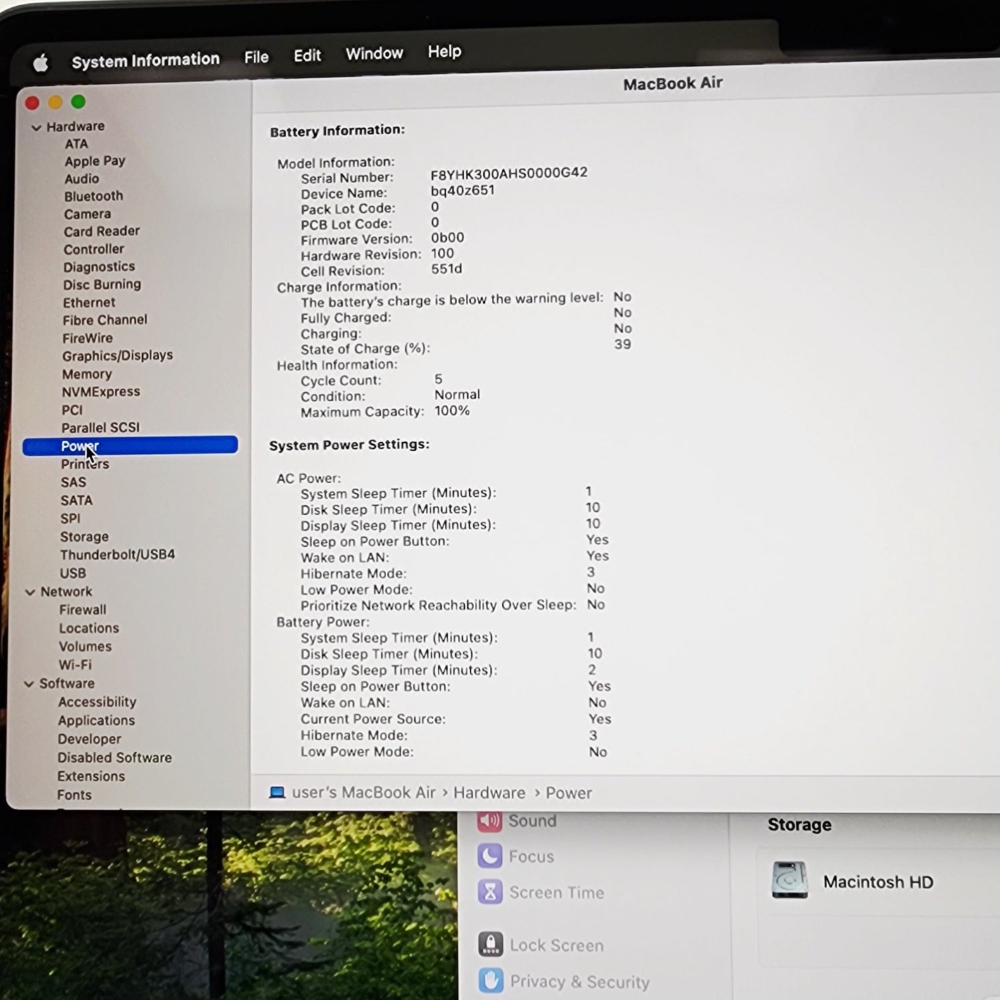This screenshot has height=1000, width=1000.
Task: Select Audio in the sidebar
Action: pyautogui.click(x=81, y=179)
